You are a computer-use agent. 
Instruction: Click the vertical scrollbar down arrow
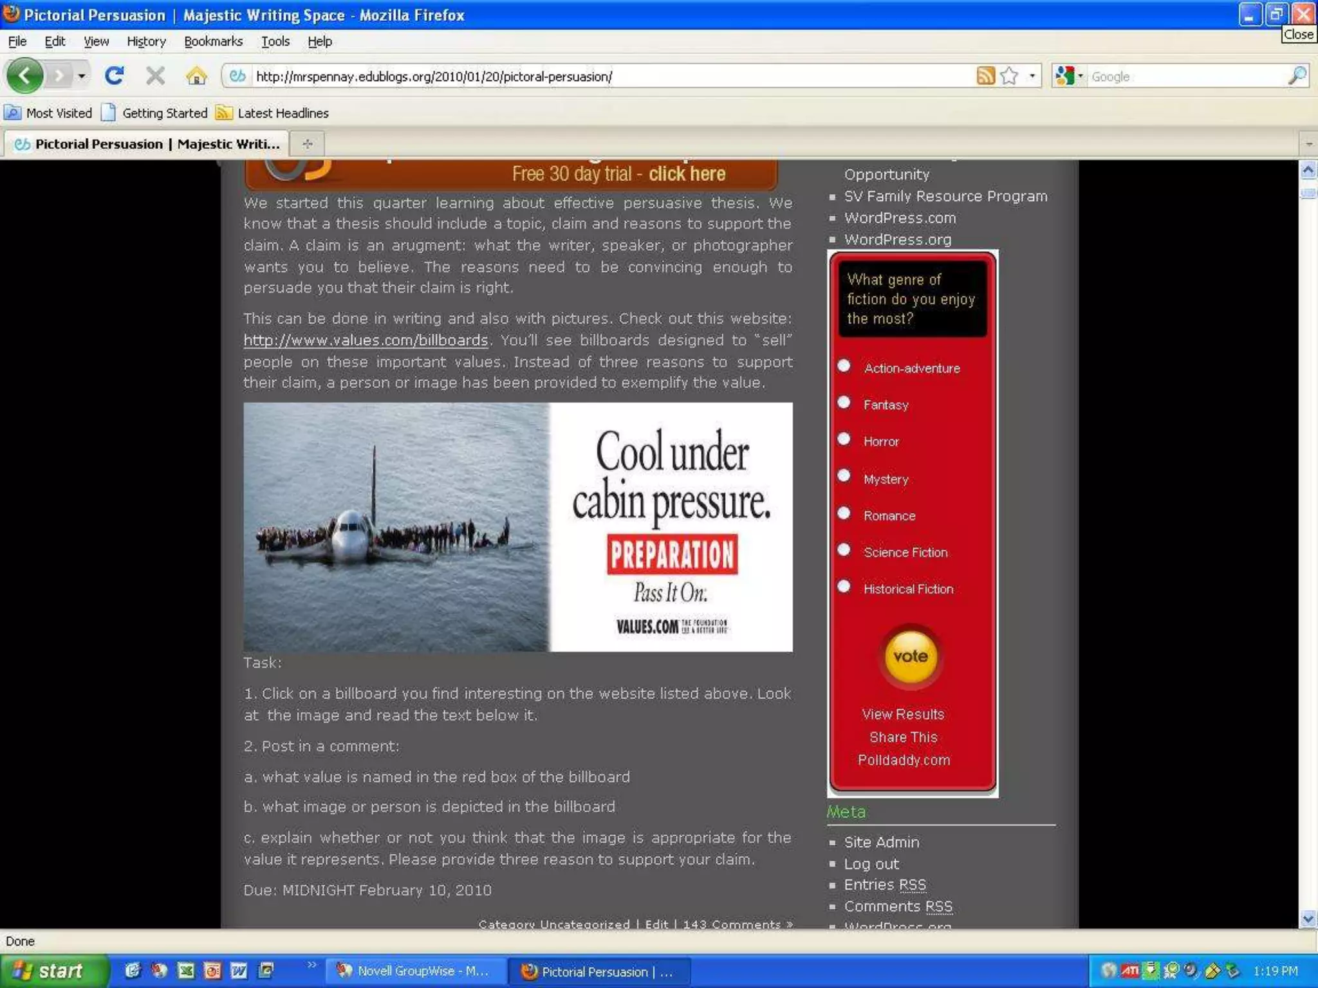click(1308, 919)
